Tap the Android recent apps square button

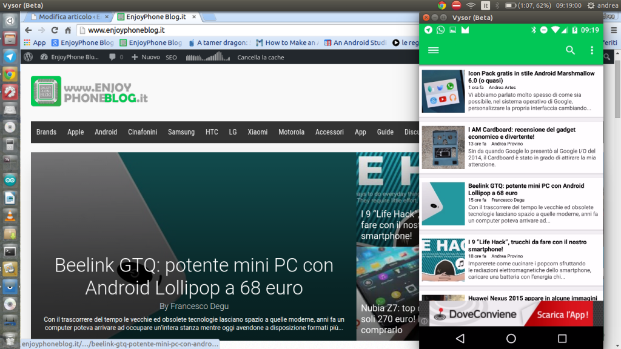coord(562,338)
